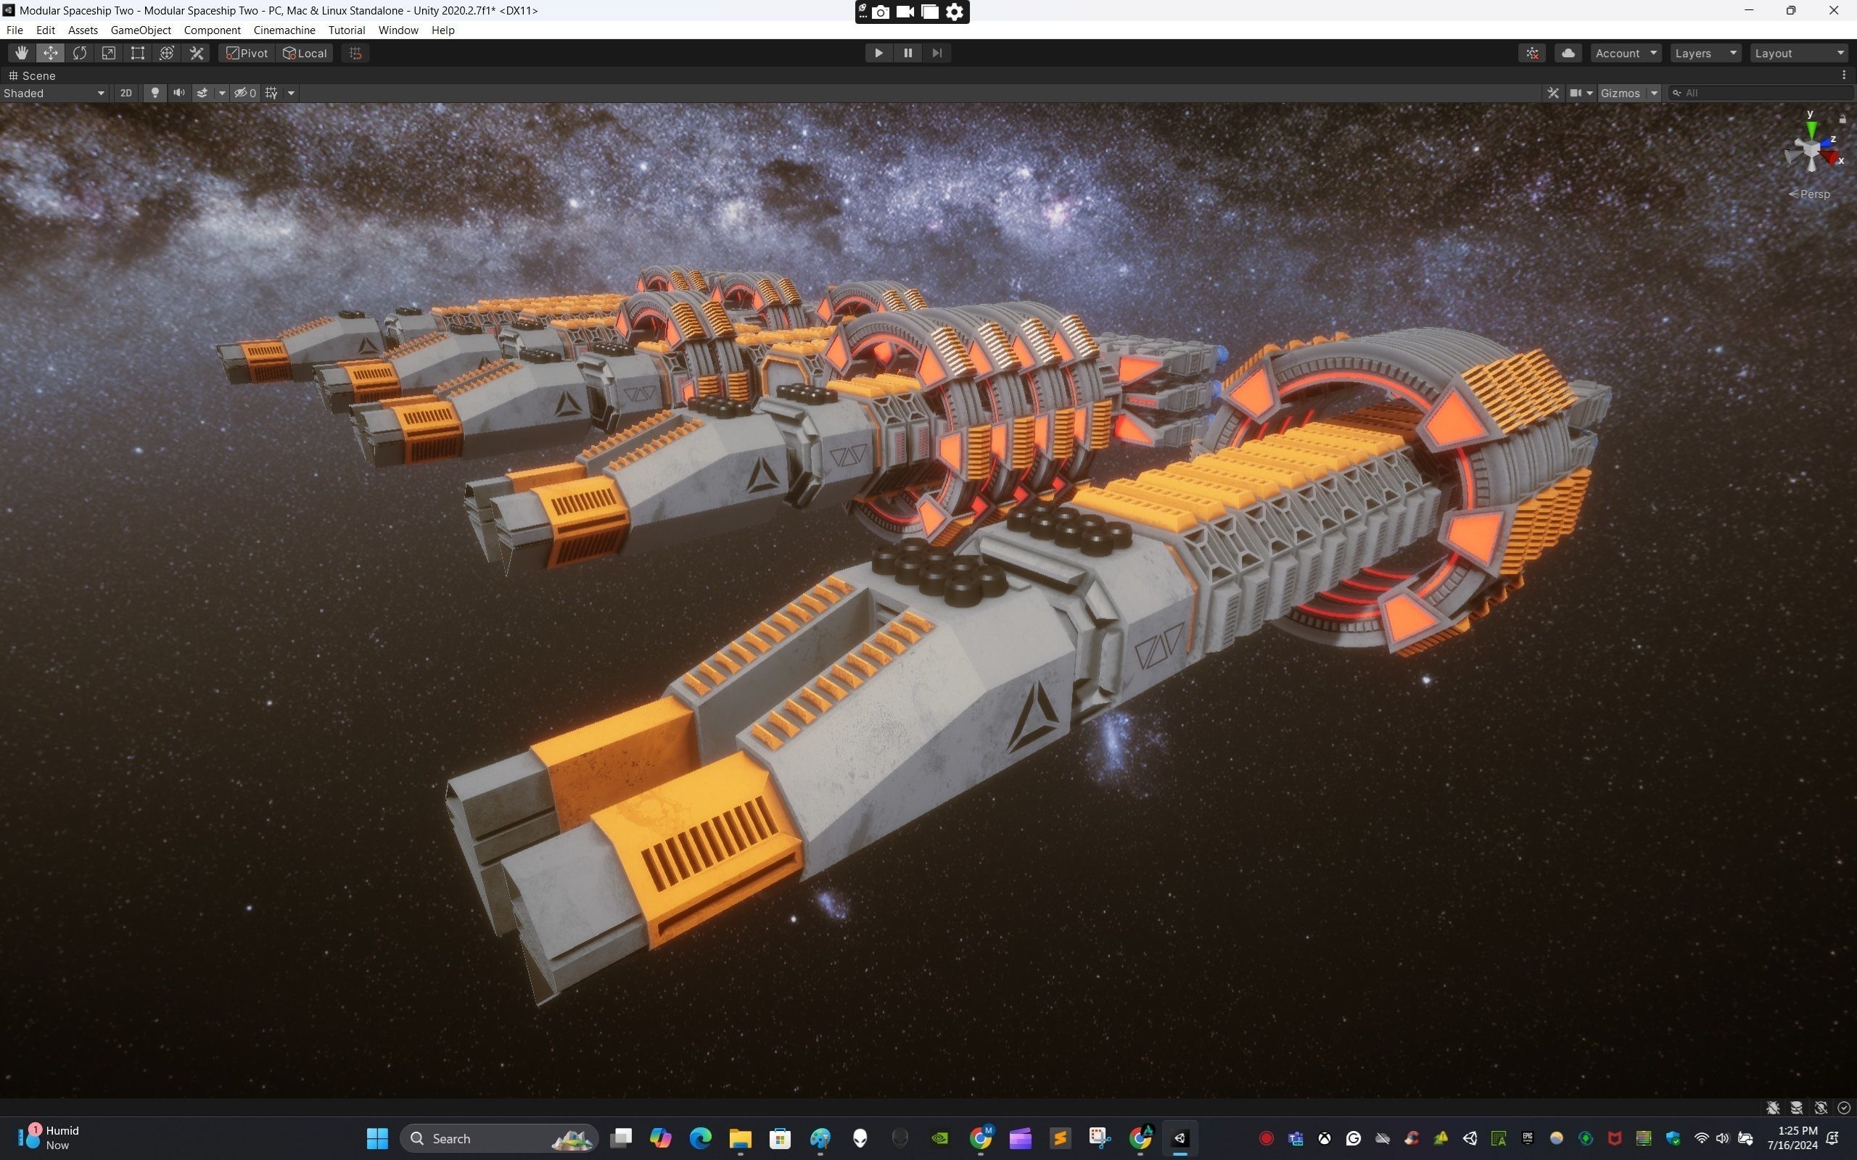Enable 2D scene view mode
The image size is (1857, 1160).
[125, 93]
